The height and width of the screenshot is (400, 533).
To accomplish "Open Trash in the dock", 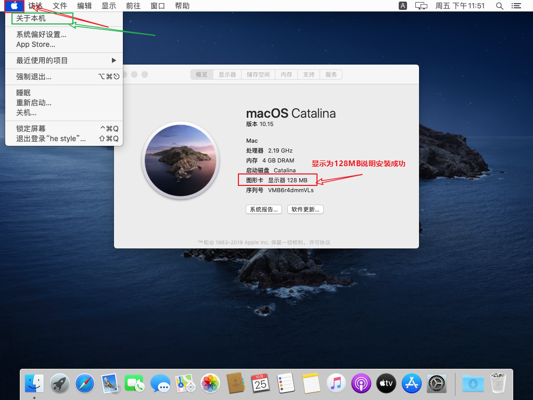I will pyautogui.click(x=498, y=383).
